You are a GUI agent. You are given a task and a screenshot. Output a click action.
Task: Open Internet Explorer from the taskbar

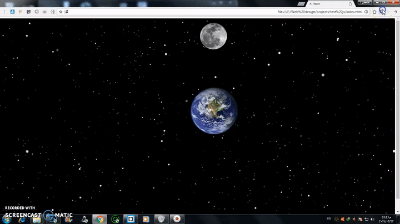click(22, 218)
